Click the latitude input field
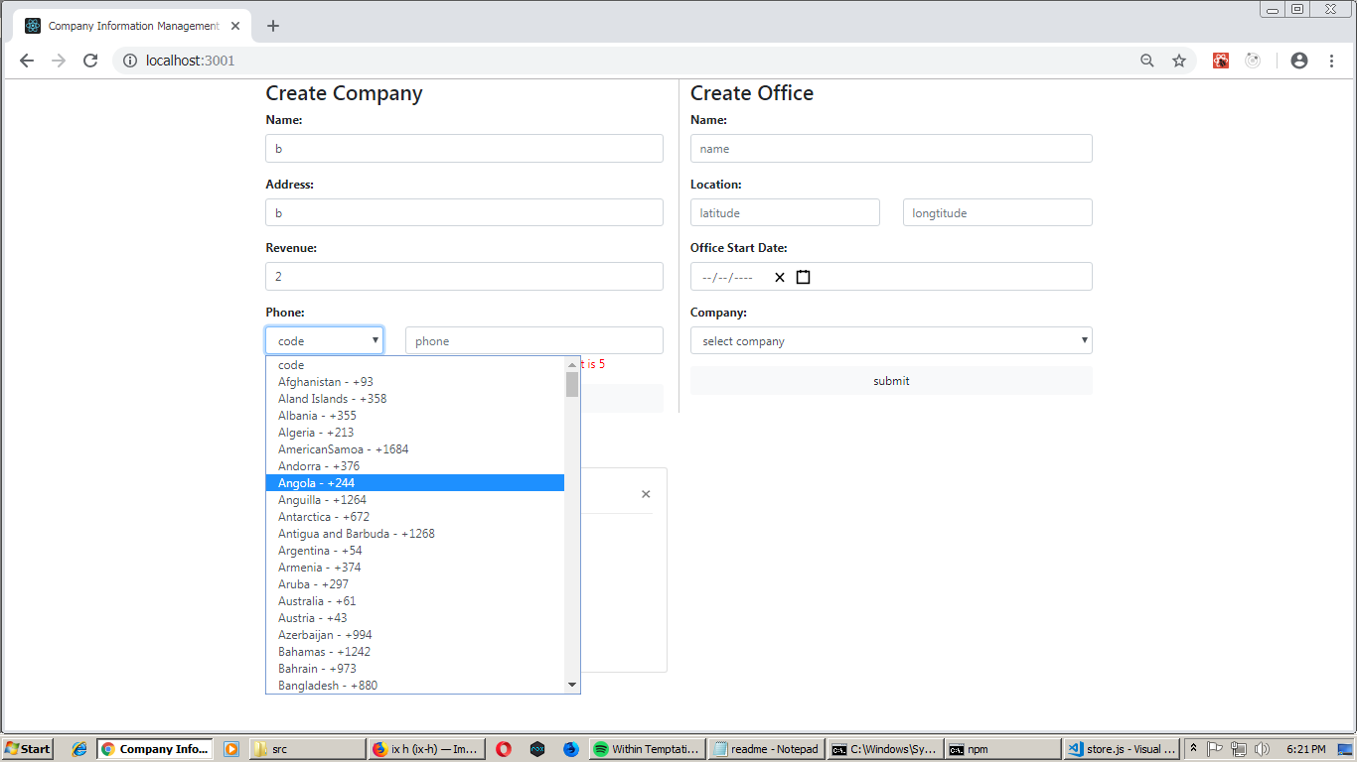This screenshot has width=1357, height=762. [x=785, y=212]
